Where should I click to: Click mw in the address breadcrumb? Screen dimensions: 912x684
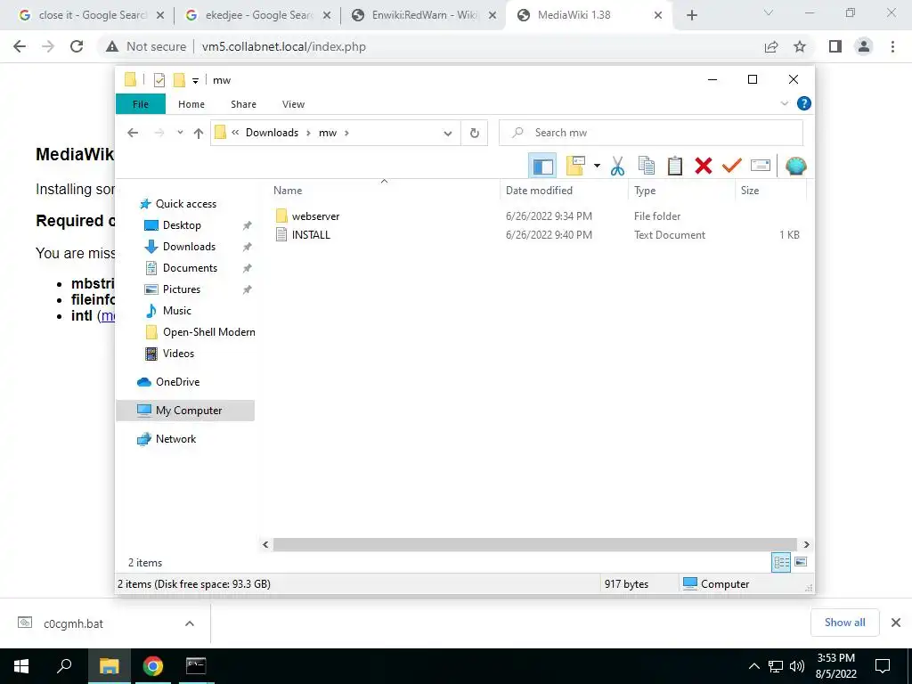point(328,133)
